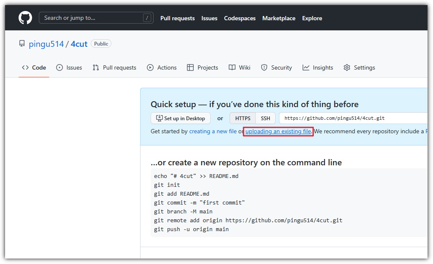Image resolution: width=433 pixels, height=264 pixels.
Task: Click the git add README.md line
Action: coord(181,194)
